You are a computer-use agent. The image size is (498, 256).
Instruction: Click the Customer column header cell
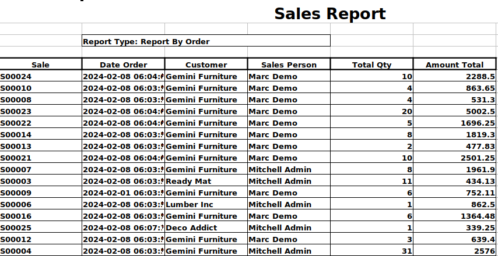pos(206,65)
